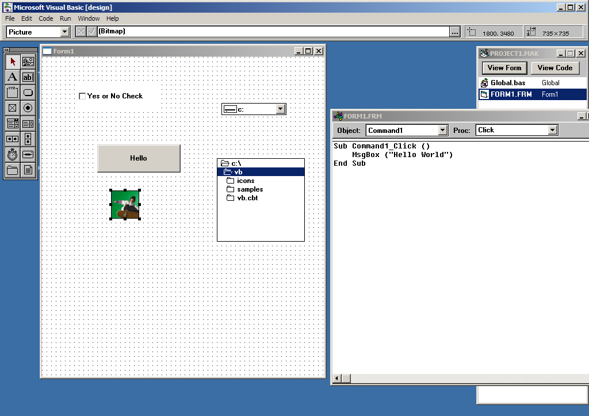Open the Picture property dropdown
This screenshot has height=416, width=589.
point(65,32)
